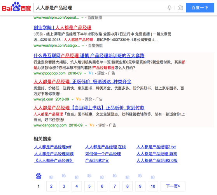The height and width of the screenshot is (195, 217).
Task: Open 什么是互联网产品经理 ad result title
Action: coord(89,55)
